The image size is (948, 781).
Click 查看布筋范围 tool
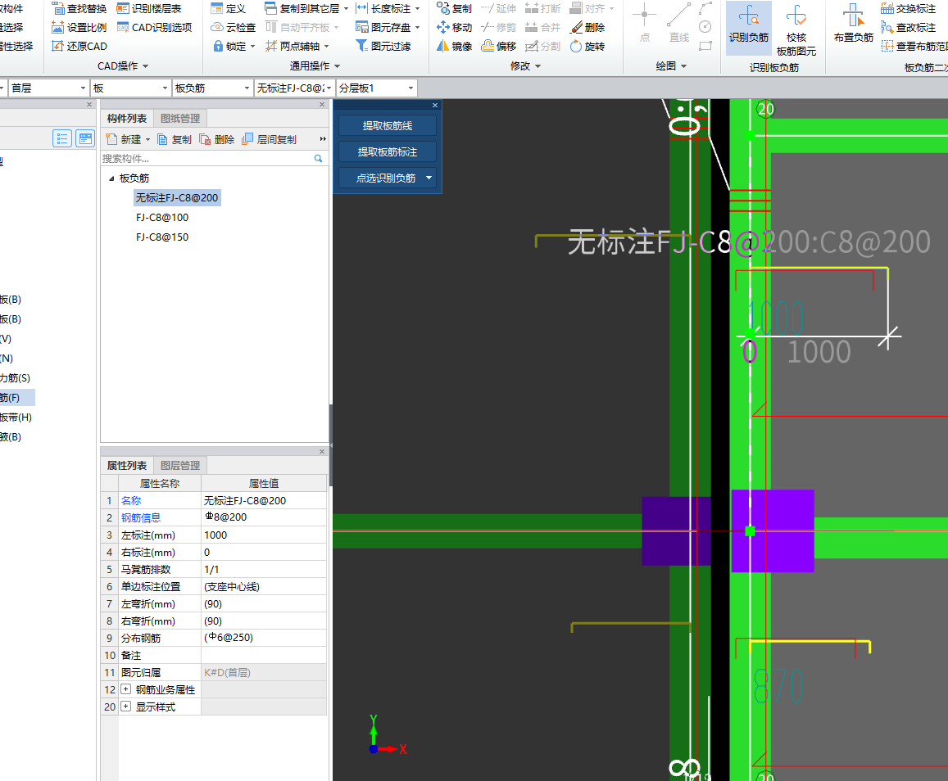click(x=914, y=46)
